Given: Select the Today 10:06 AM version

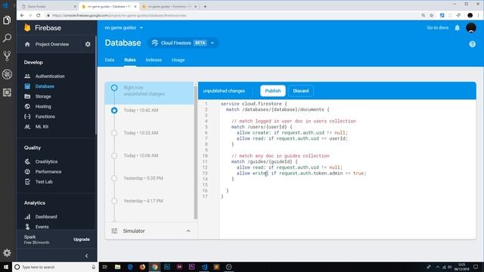Looking at the screenshot, I should (114, 156).
